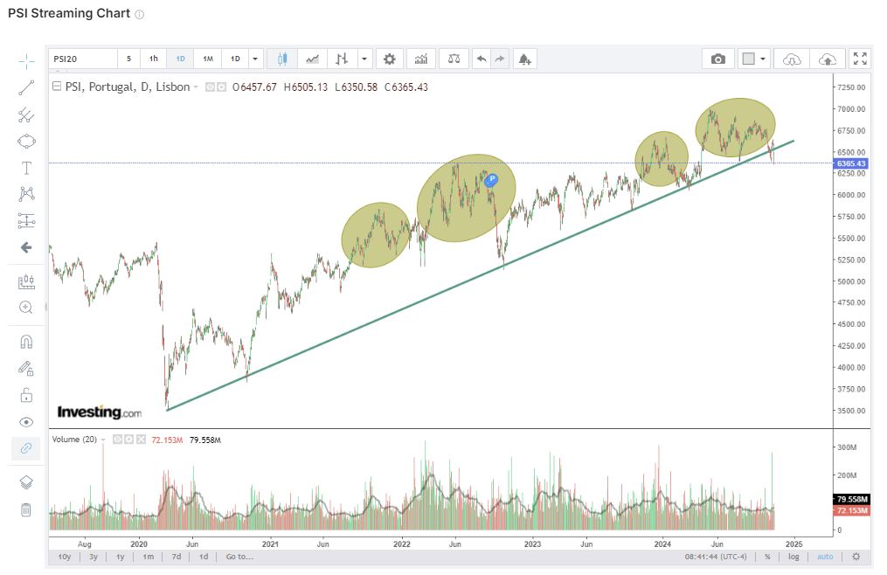Set range to 1m
The width and height of the screenshot is (887, 575).
149,557
